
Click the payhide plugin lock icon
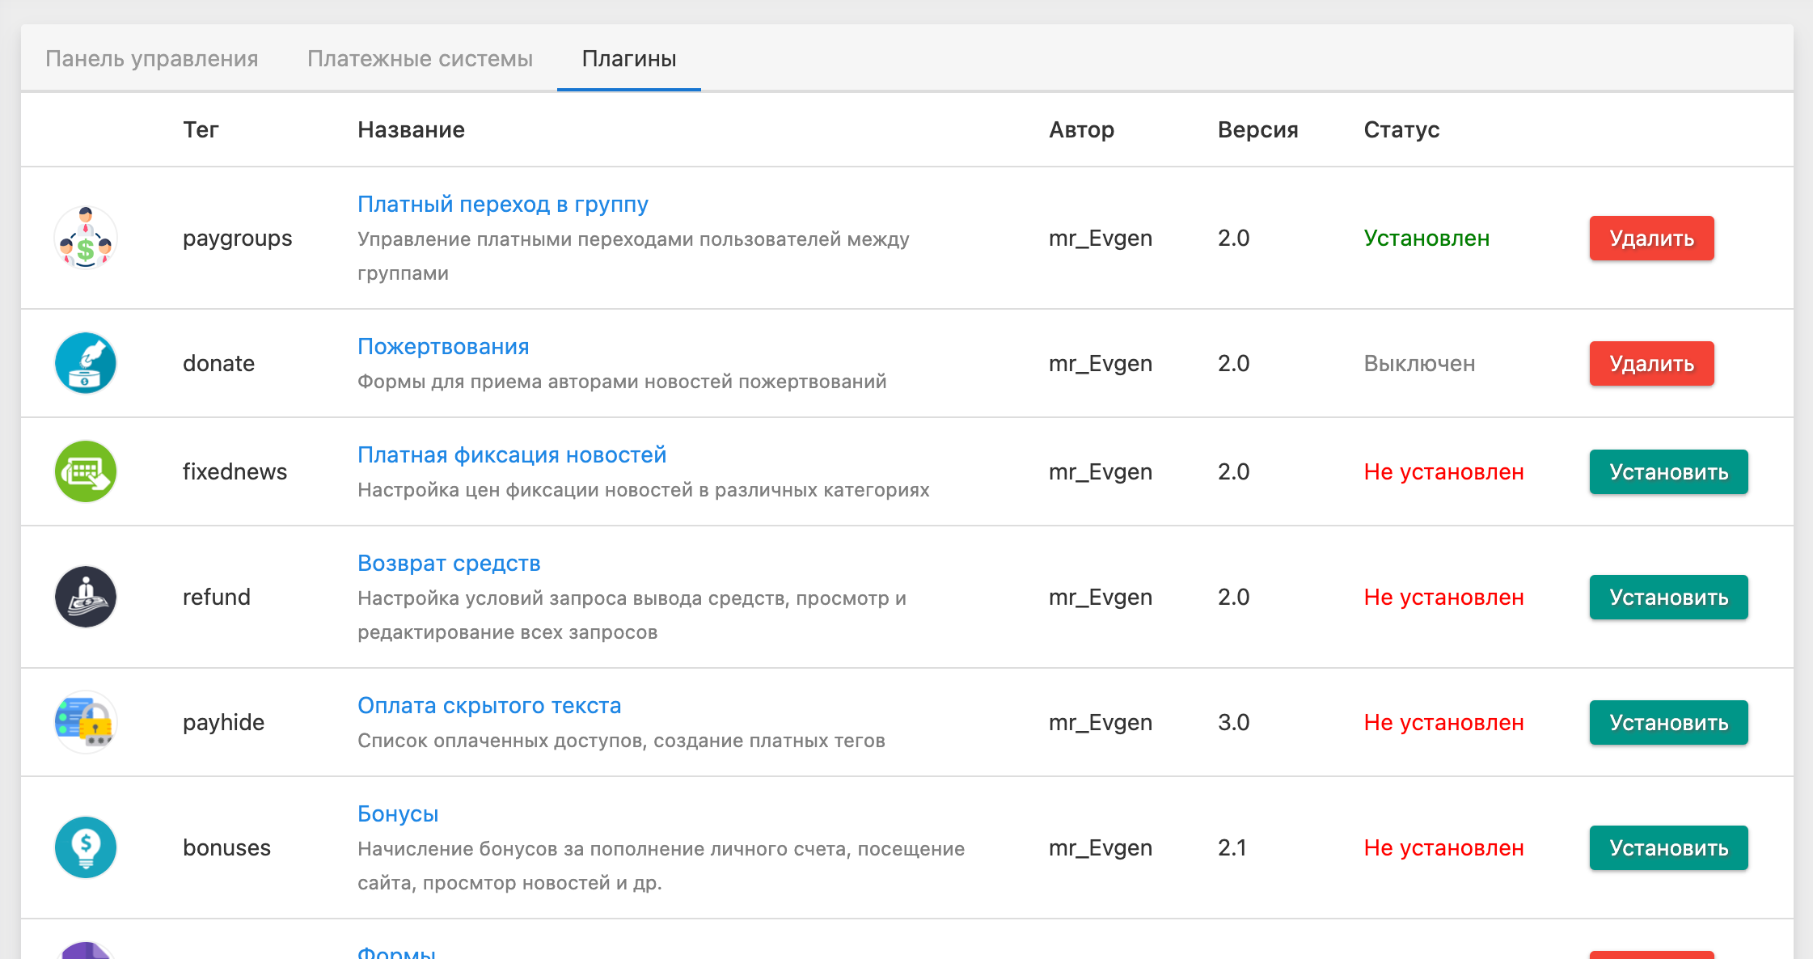[86, 722]
